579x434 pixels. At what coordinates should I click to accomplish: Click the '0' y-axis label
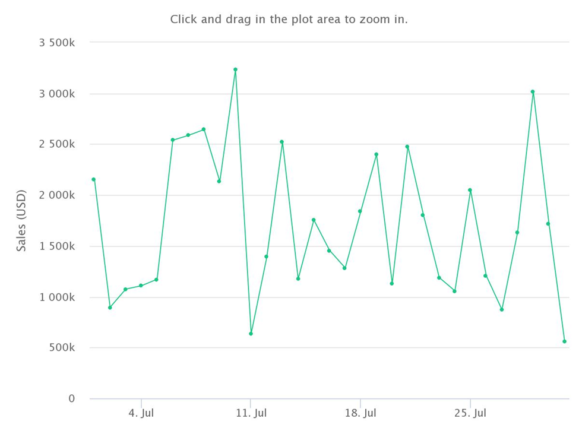72,398
